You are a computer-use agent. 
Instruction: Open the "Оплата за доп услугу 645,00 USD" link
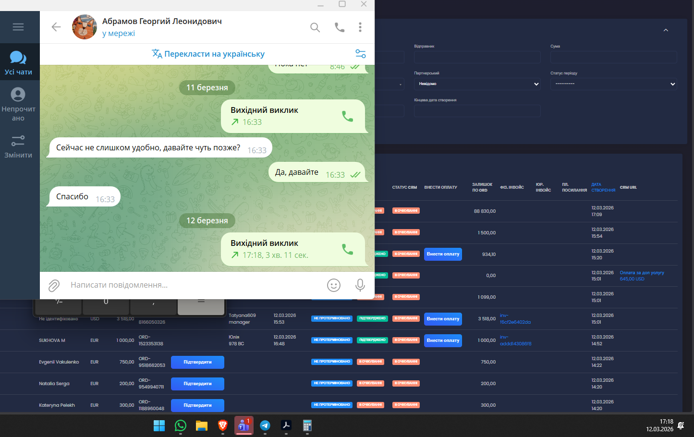pos(642,276)
